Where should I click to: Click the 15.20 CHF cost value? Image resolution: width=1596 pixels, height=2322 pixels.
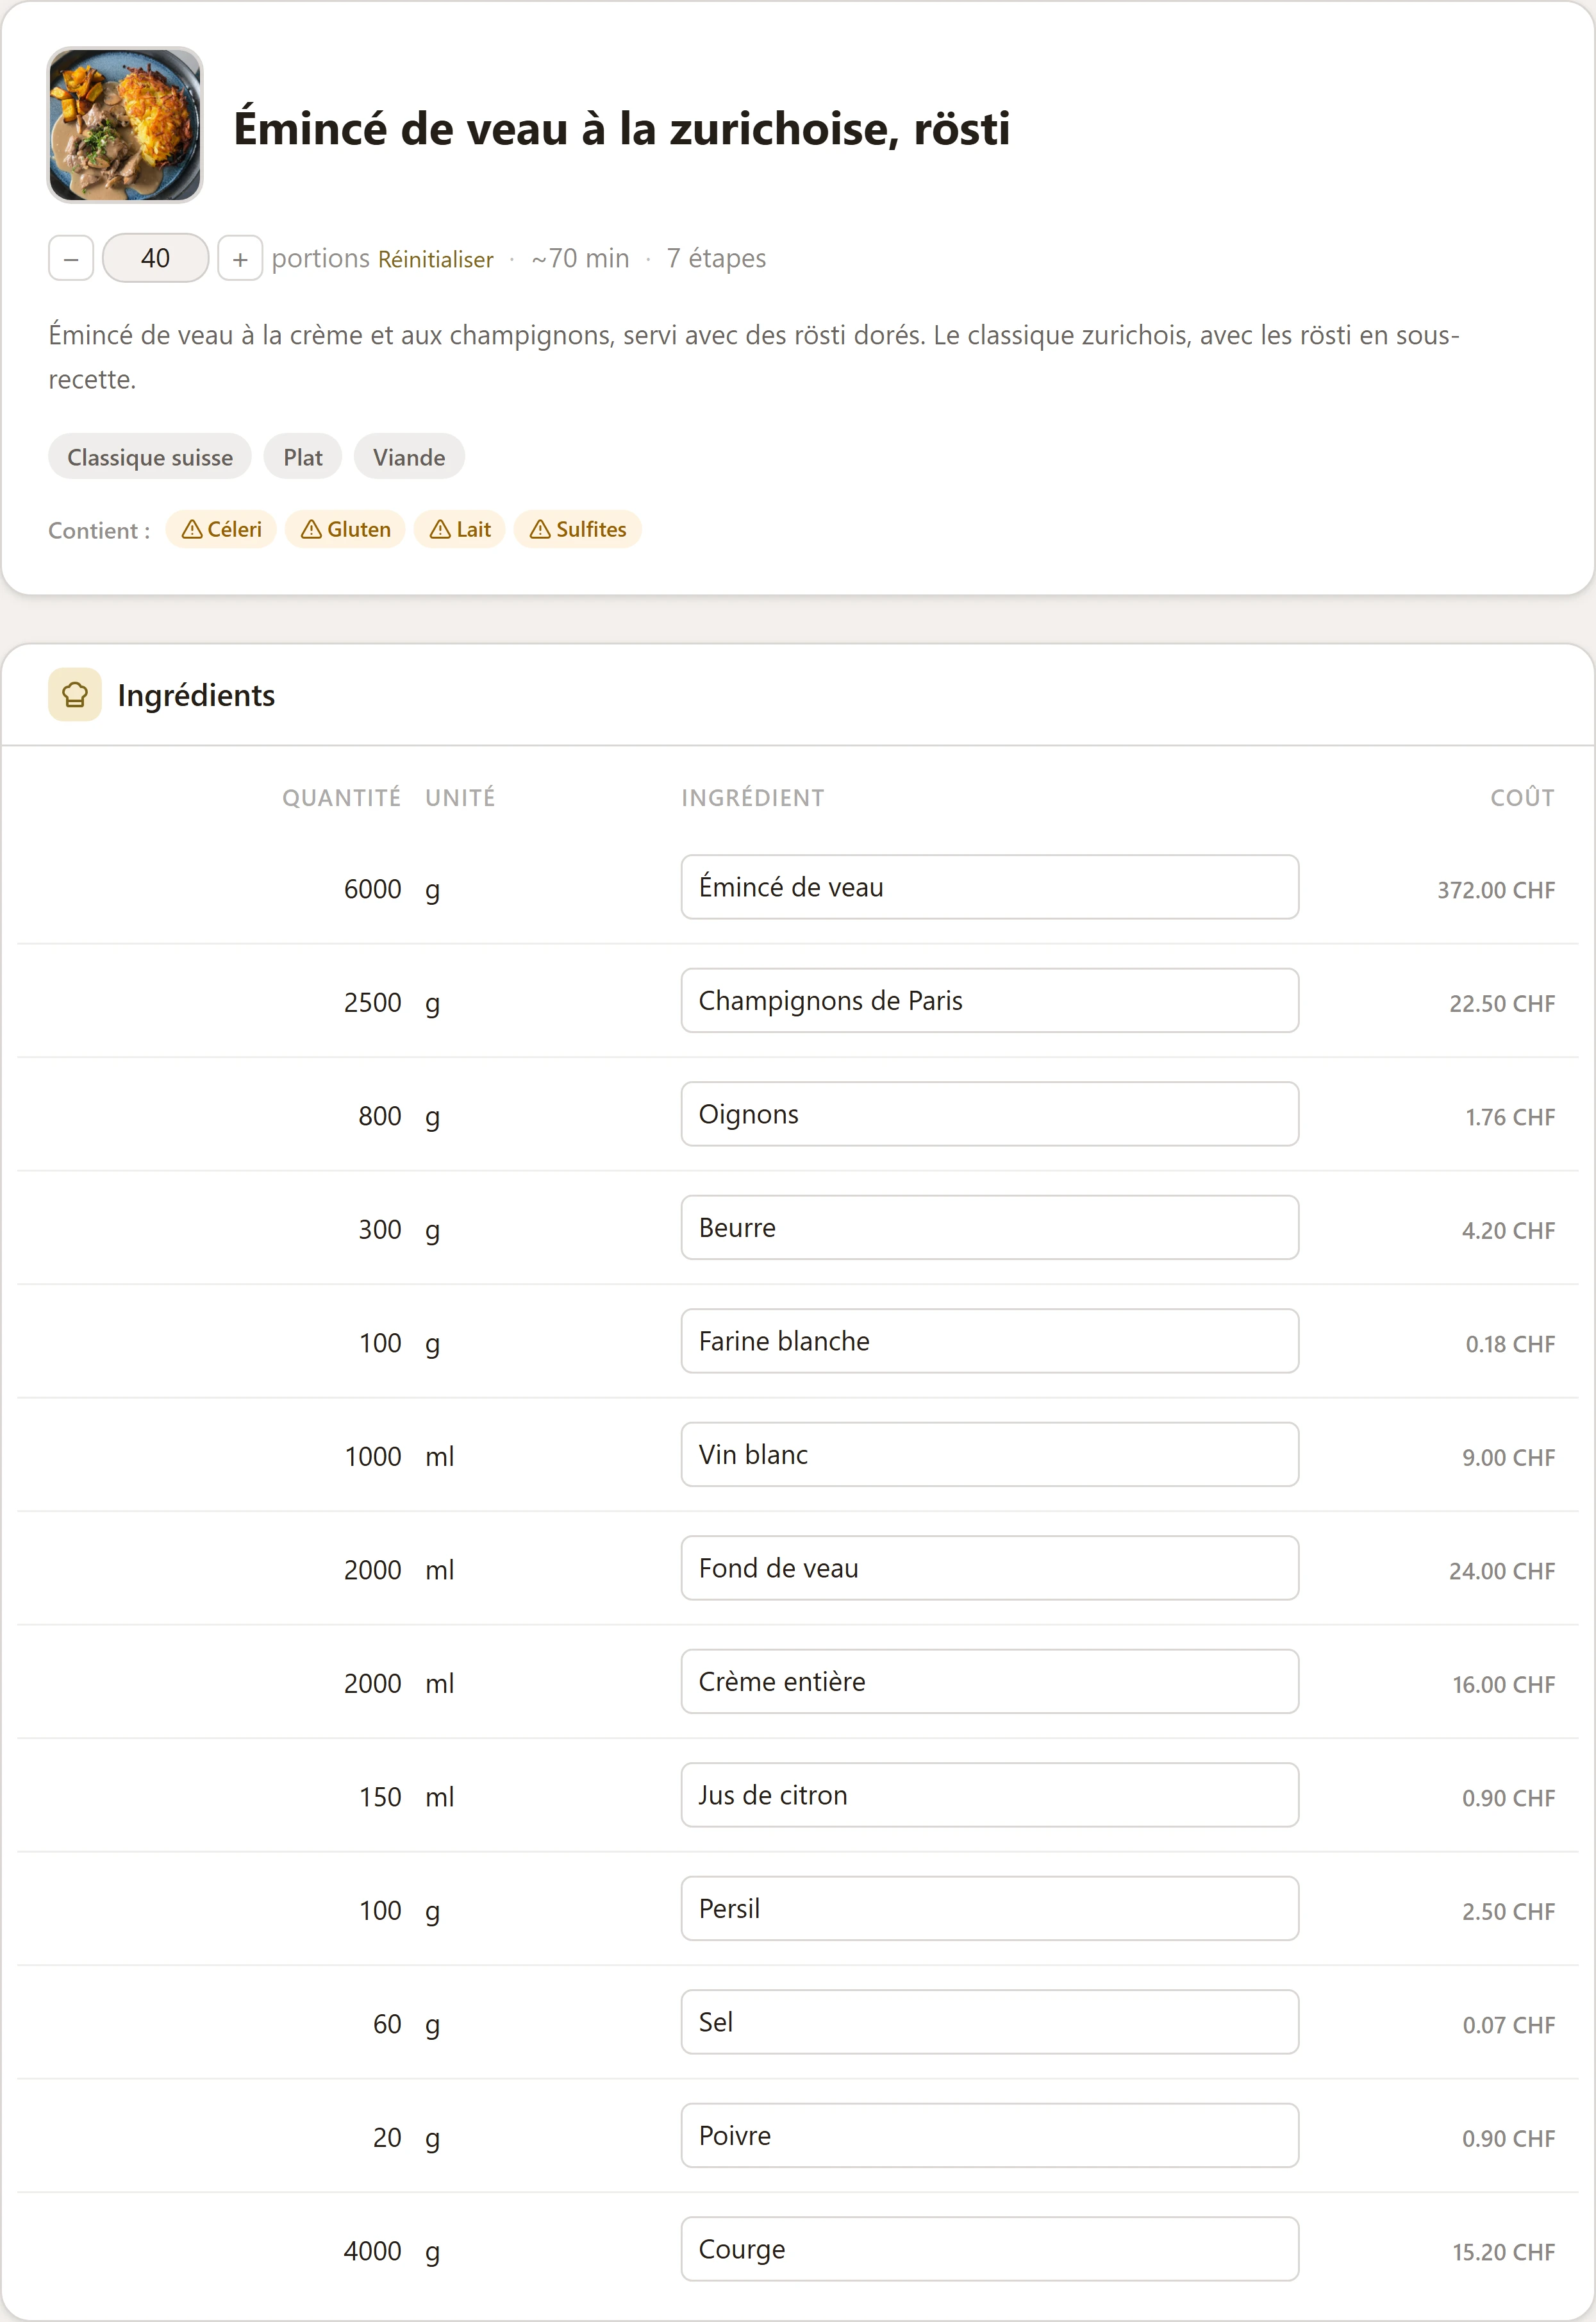[x=1504, y=2253]
